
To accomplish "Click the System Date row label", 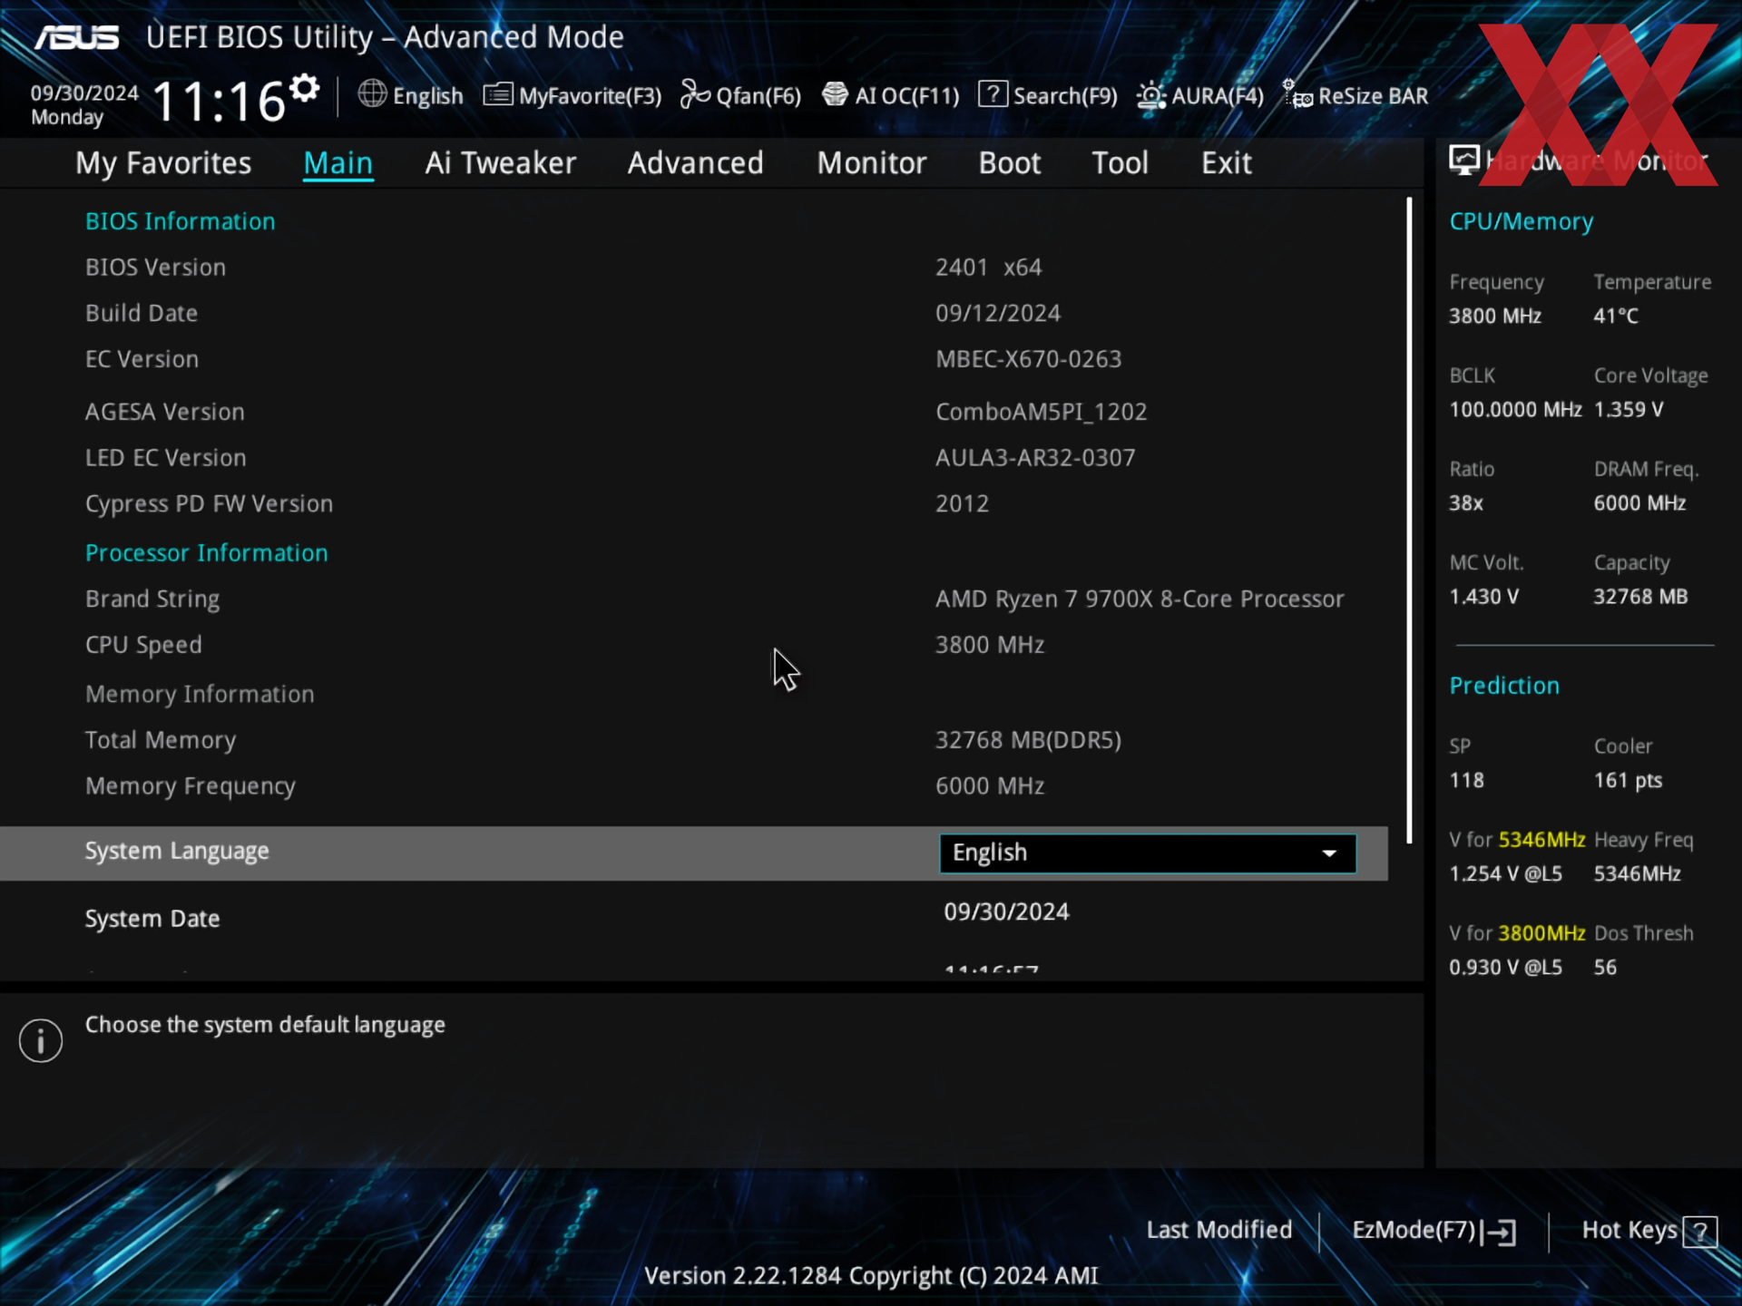I will 152,919.
